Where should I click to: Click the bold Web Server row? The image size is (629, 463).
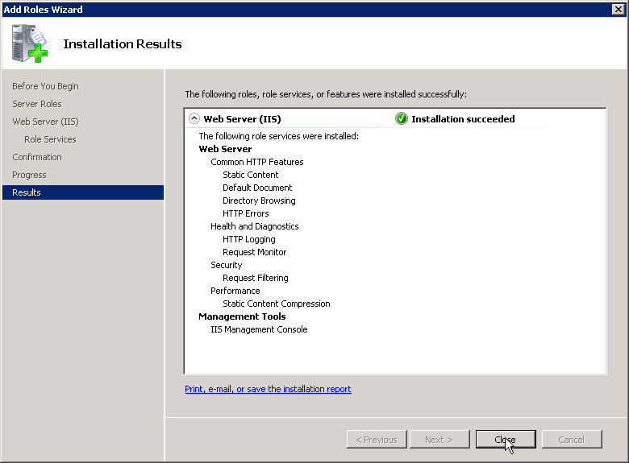pos(225,149)
